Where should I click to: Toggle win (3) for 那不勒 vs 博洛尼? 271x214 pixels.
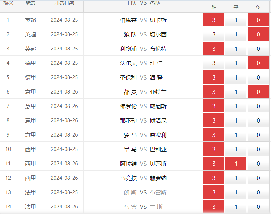pyautogui.click(x=214, y=120)
